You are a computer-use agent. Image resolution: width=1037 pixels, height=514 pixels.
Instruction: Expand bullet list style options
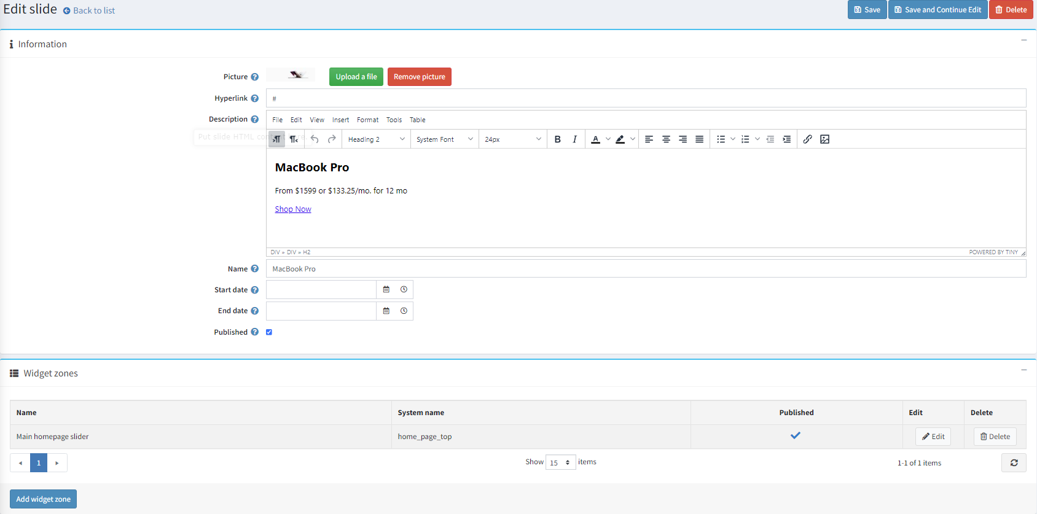click(x=733, y=139)
